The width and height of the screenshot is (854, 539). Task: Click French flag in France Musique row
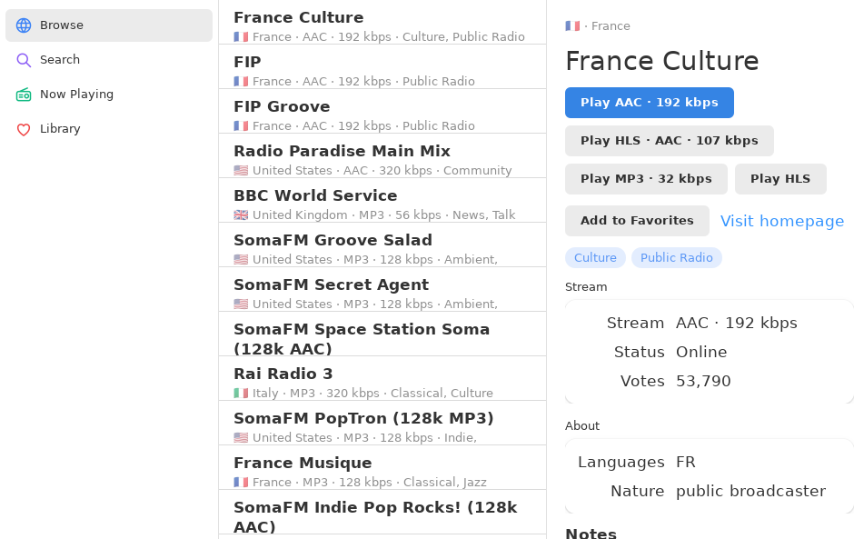click(x=241, y=483)
